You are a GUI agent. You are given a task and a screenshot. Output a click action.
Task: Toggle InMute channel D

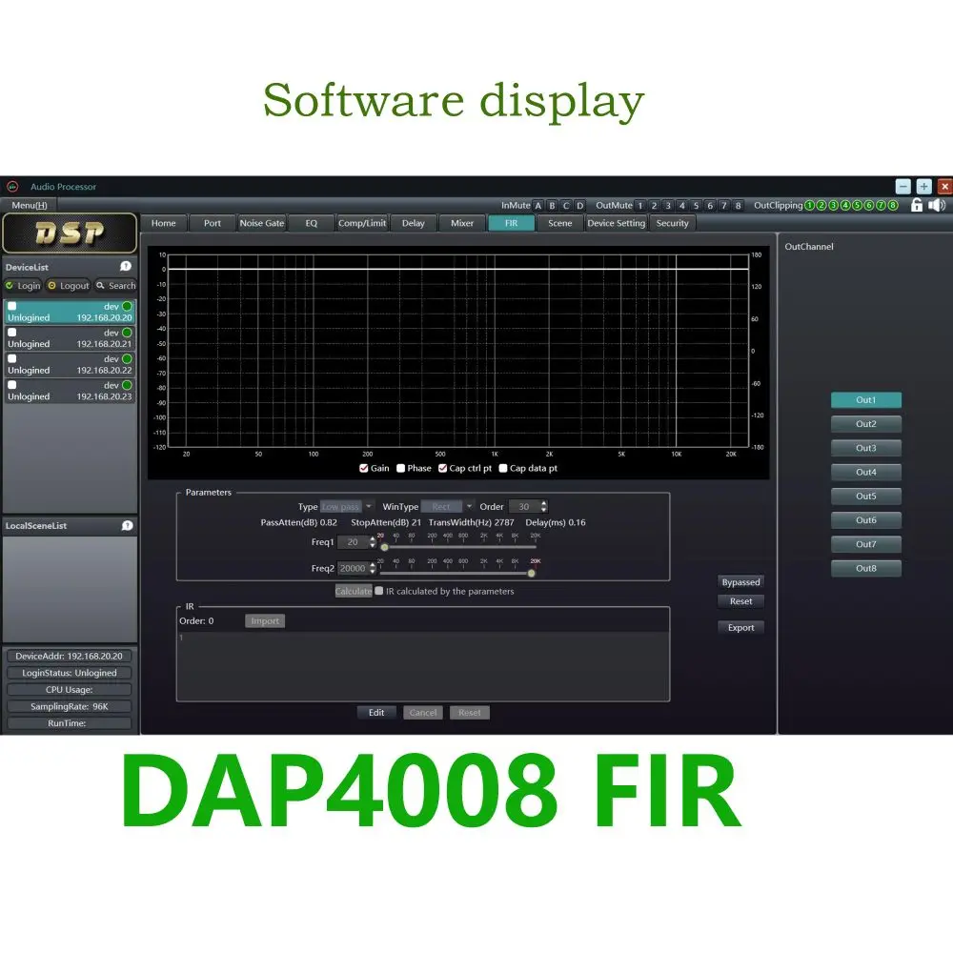tap(579, 206)
